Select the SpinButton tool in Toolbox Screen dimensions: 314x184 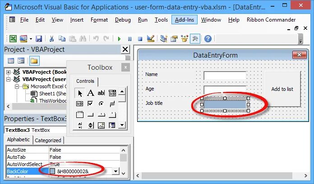point(91,125)
